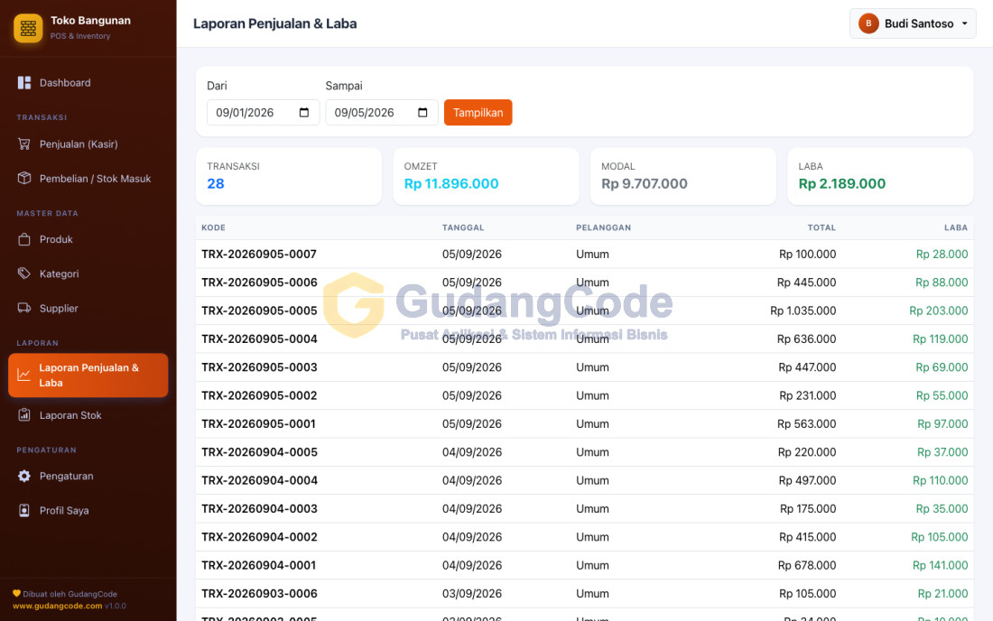Screen dimensions: 993x621
Task: Click the Pengaturan gear icon
Action: (x=24, y=476)
